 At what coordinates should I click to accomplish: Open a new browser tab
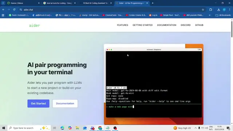(153, 3)
